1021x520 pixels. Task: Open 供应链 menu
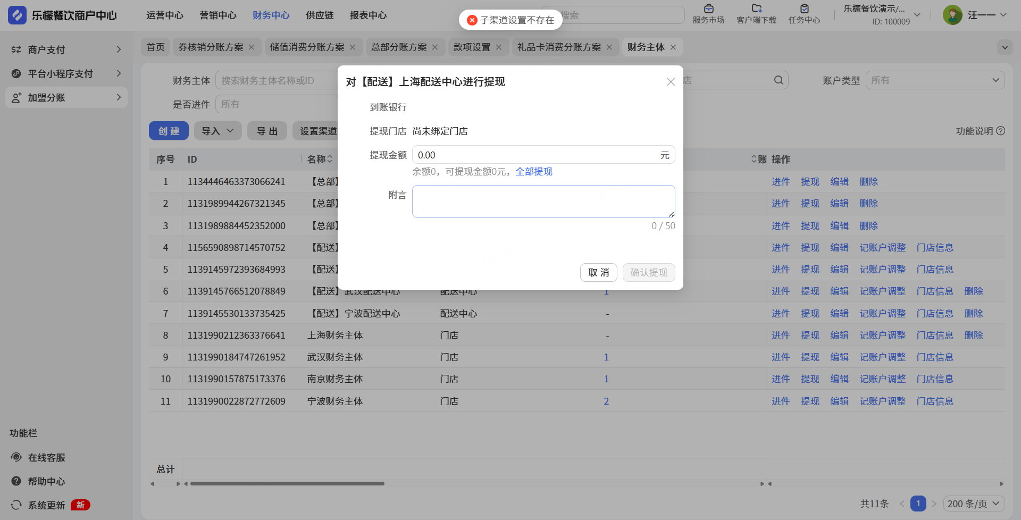coord(320,15)
